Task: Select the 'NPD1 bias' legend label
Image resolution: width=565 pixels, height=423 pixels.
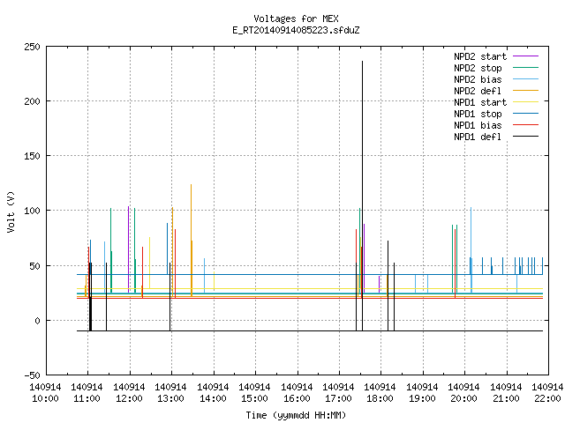Action: [478, 125]
